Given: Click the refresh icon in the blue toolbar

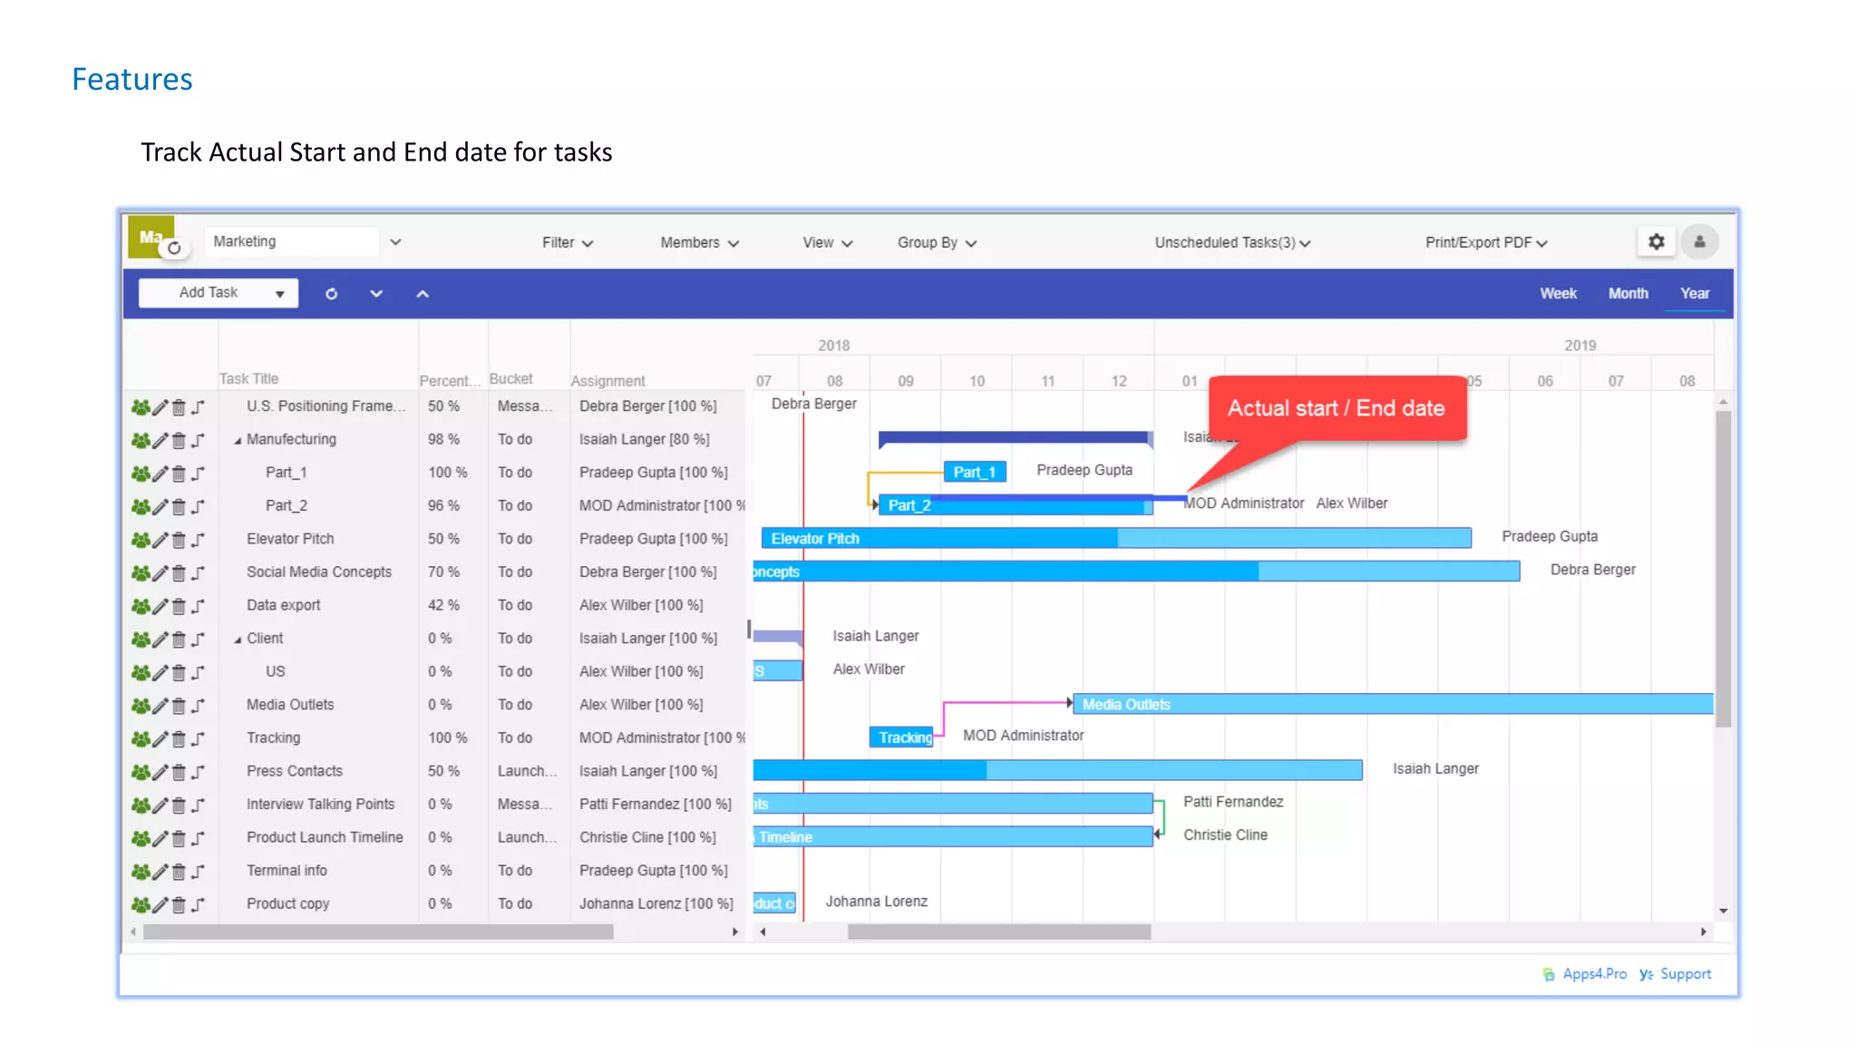Looking at the screenshot, I should pyautogui.click(x=331, y=294).
